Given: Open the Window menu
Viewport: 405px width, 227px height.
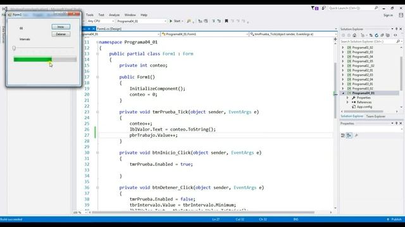Looking at the screenshot, I should (x=130, y=15).
